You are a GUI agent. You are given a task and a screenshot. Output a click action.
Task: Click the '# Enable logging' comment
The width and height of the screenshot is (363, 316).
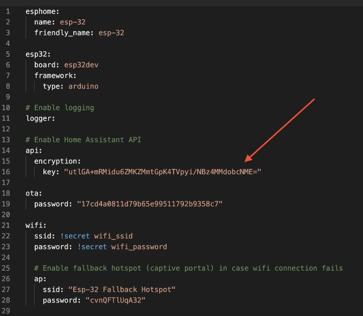click(x=60, y=108)
